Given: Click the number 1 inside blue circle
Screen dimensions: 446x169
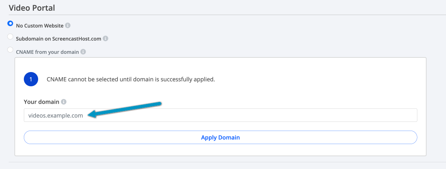Looking at the screenshot, I should click(31, 80).
